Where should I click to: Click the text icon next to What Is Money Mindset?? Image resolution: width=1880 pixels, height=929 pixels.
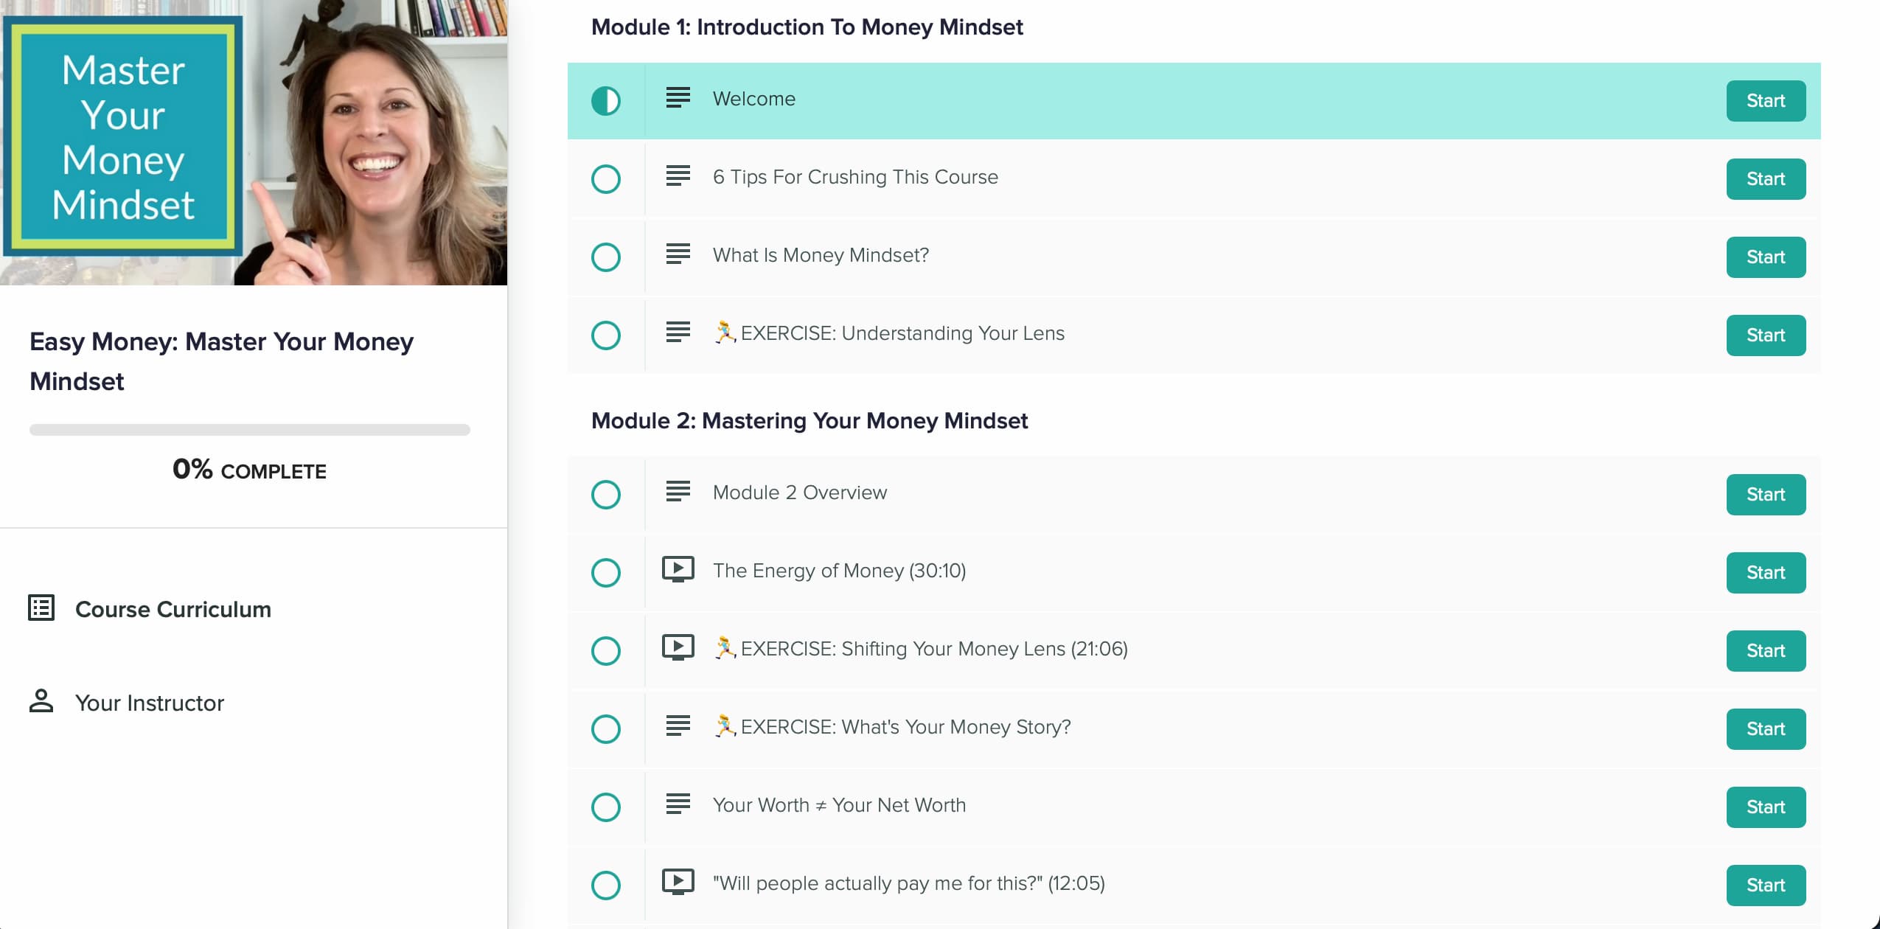[678, 254]
